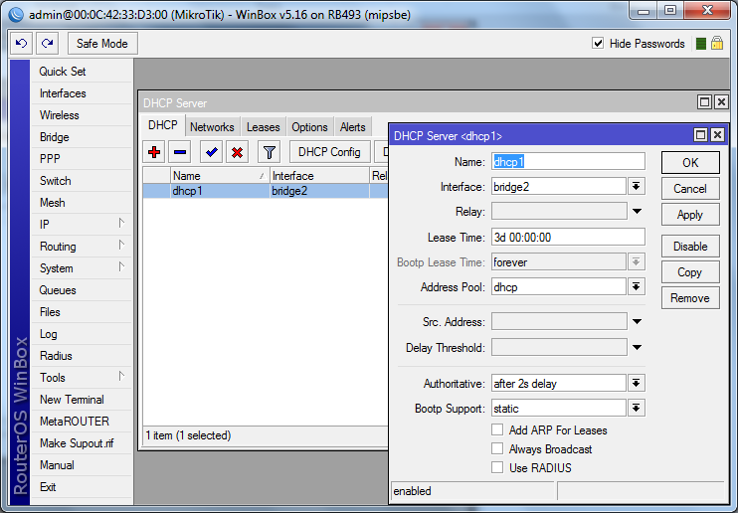The width and height of the screenshot is (738, 513).
Task: Enable Use RADIUS checkbox
Action: click(497, 467)
